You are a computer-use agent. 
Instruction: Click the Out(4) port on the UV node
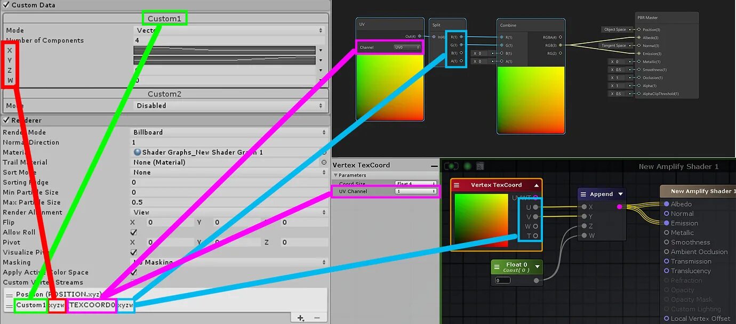tap(420, 36)
